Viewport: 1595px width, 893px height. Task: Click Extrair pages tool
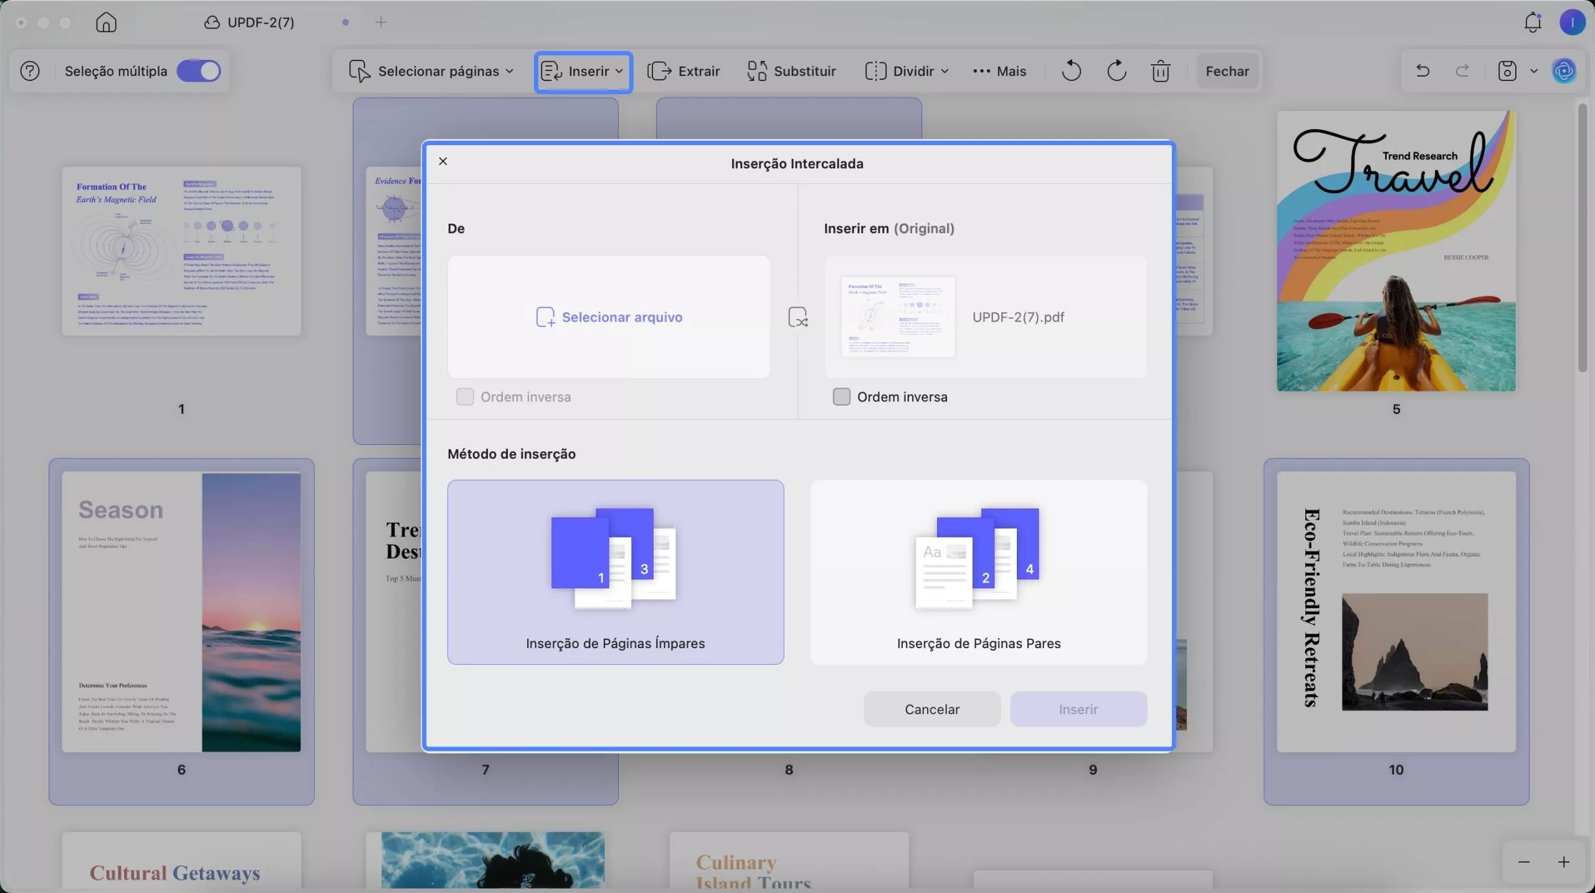click(x=683, y=71)
